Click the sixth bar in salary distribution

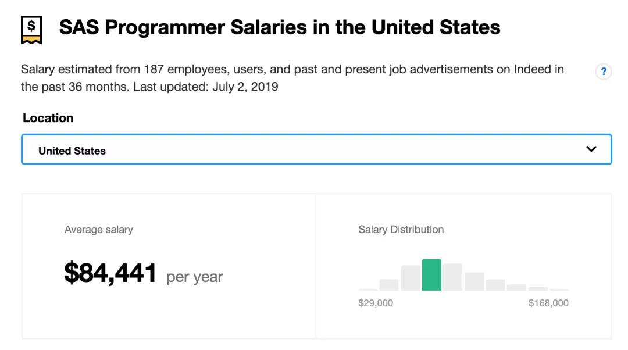(474, 281)
